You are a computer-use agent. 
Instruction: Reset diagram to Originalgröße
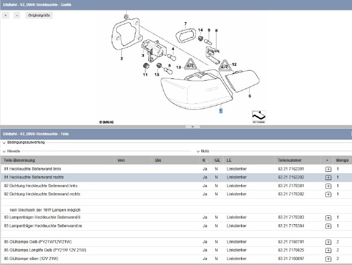[x=39, y=15]
